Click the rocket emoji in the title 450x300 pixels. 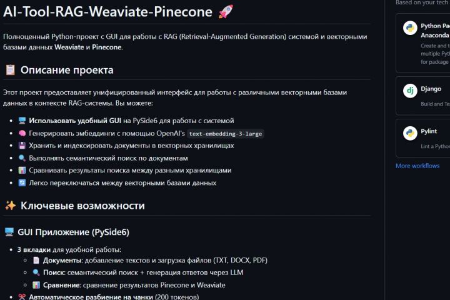[226, 11]
